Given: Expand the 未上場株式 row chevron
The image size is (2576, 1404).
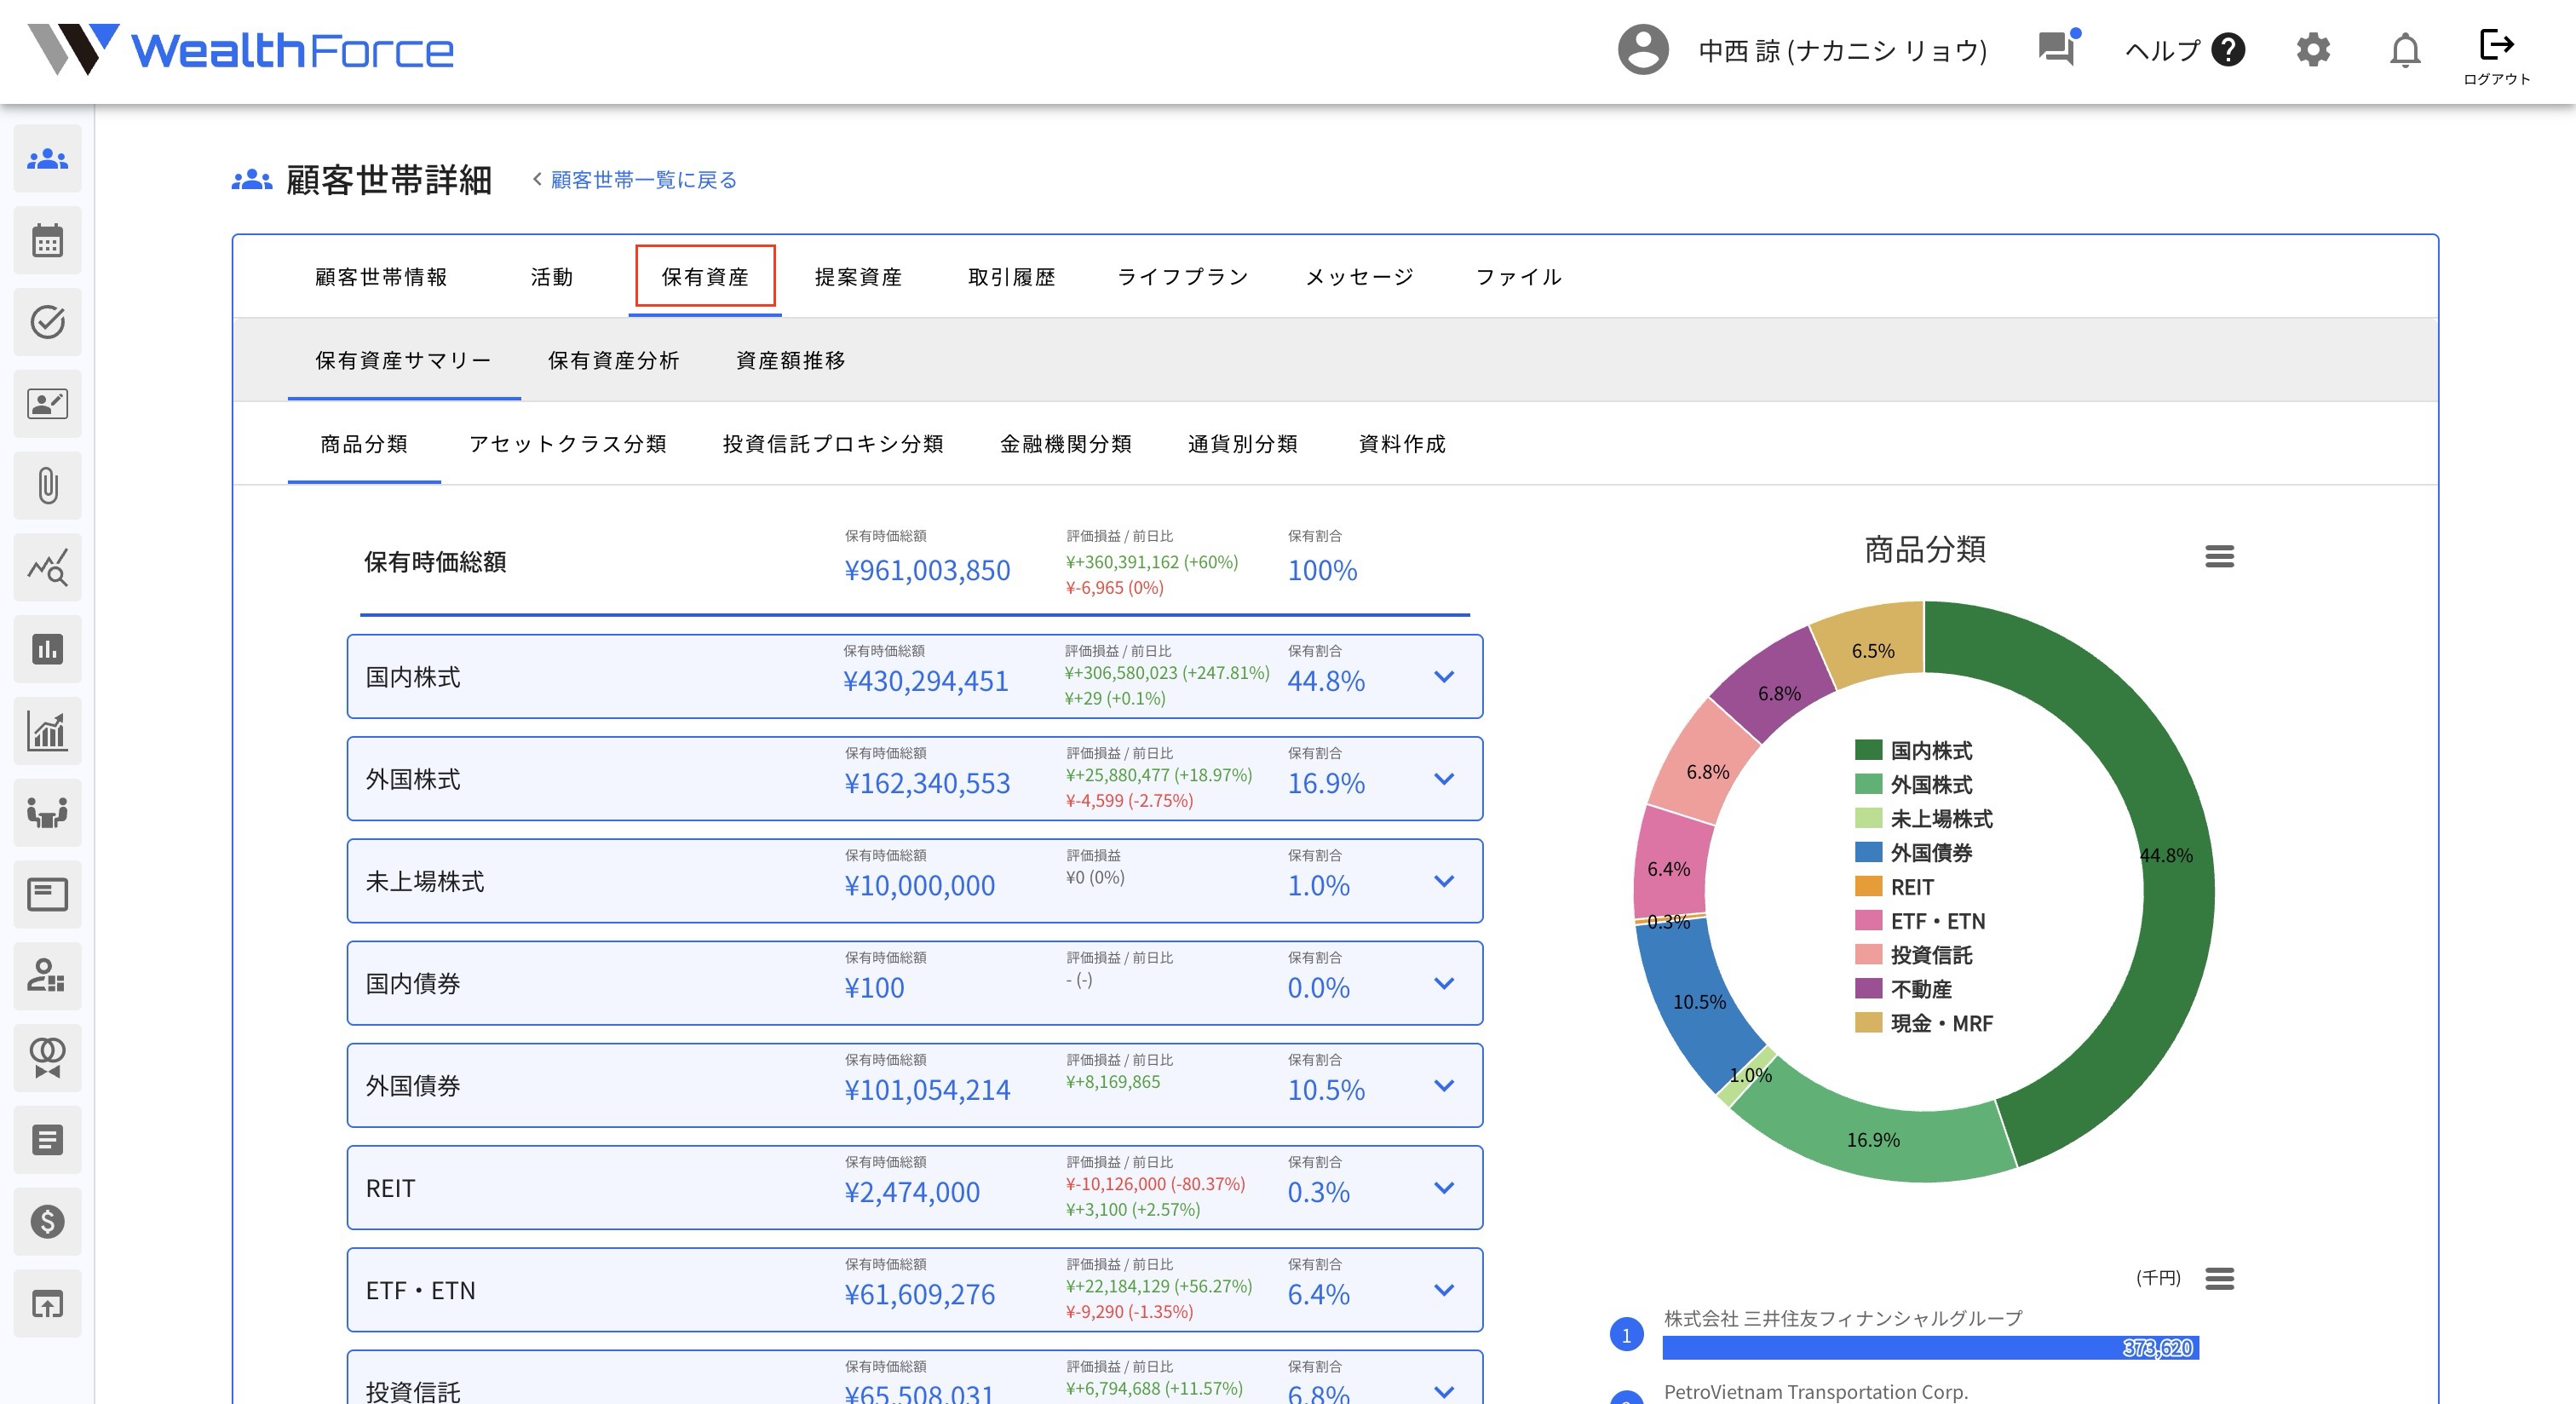Looking at the screenshot, I should click(x=1443, y=881).
